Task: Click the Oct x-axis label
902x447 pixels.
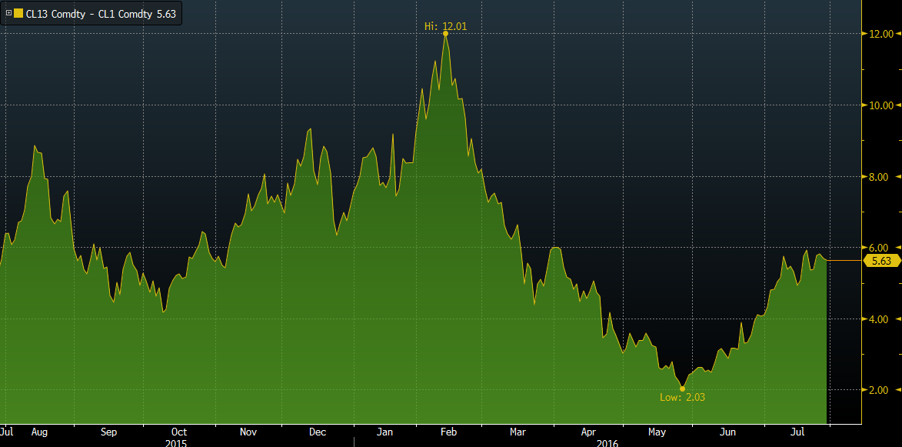Action: pos(179,432)
